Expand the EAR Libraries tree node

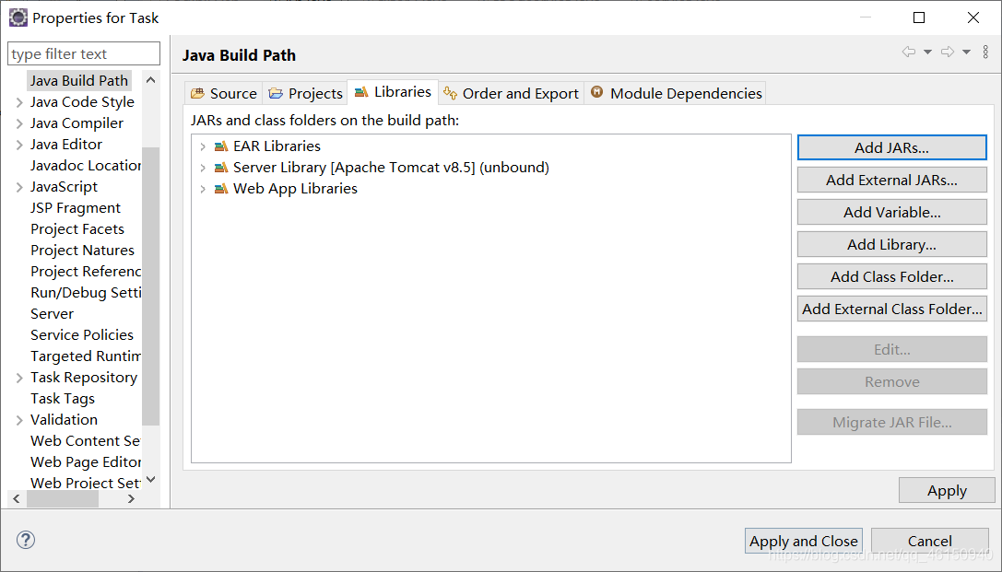point(203,146)
